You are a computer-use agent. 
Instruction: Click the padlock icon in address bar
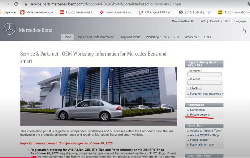coord(26,4)
